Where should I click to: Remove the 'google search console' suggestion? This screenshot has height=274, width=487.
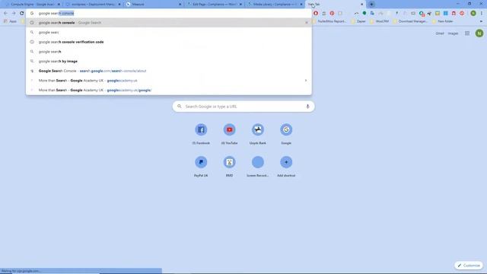[306, 23]
